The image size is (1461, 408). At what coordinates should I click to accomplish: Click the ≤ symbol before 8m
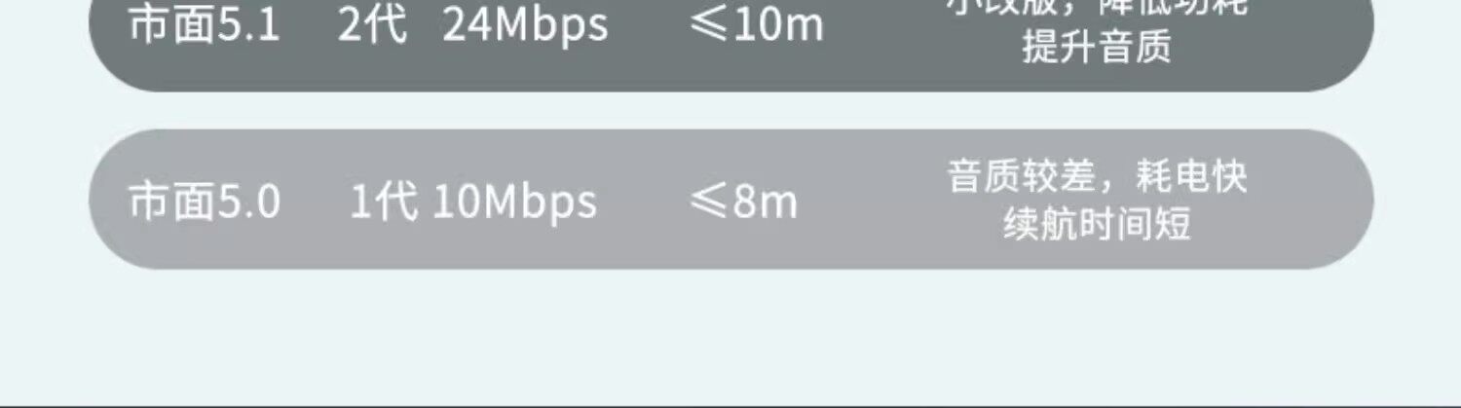pyautogui.click(x=705, y=203)
